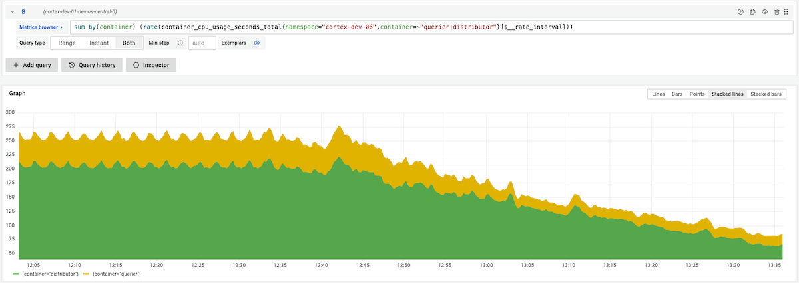The width and height of the screenshot is (799, 283).
Task: Click the query name letter B
Action: (x=23, y=12)
